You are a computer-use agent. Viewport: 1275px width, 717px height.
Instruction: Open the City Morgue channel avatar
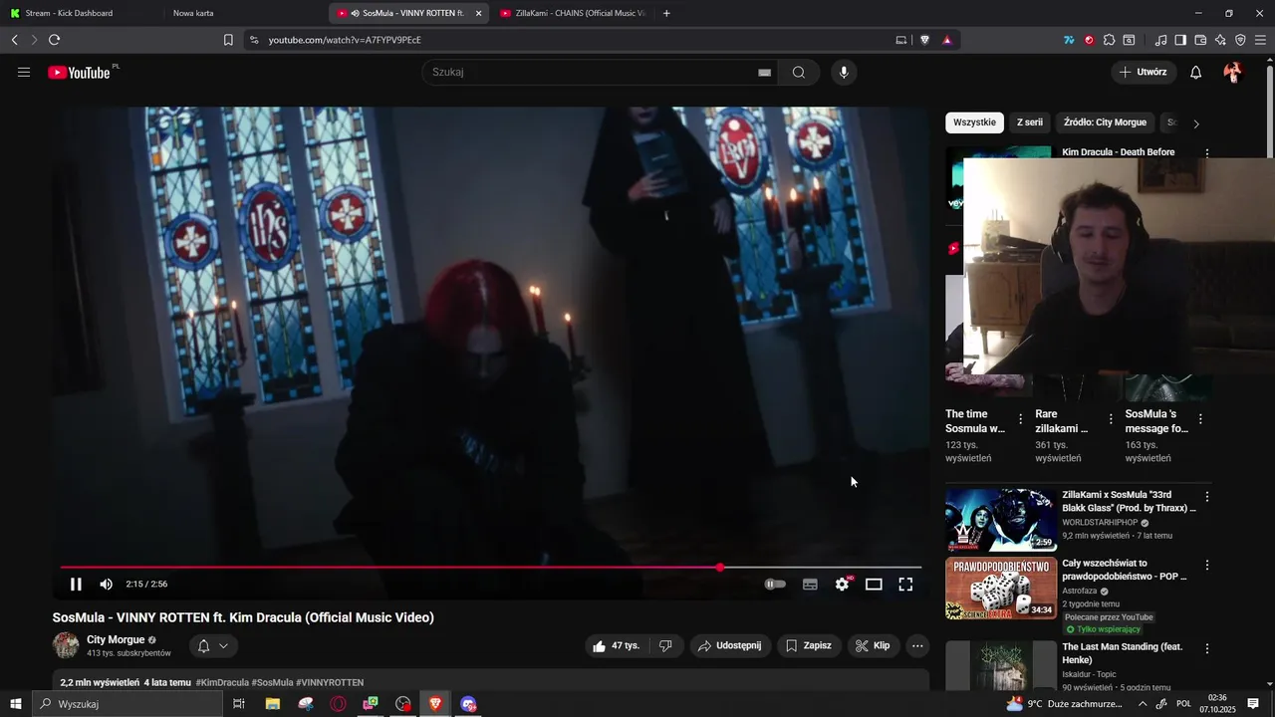pyautogui.click(x=66, y=645)
